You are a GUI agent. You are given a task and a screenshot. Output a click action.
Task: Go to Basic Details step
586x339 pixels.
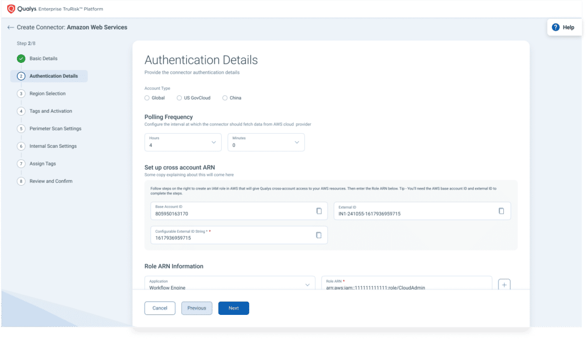pos(43,59)
